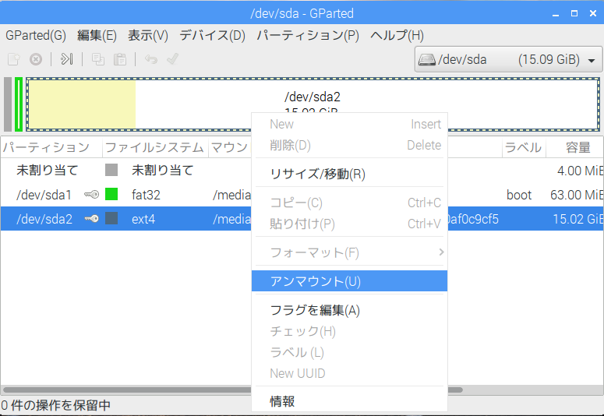Click the boot label cell
604x416 pixels.
pyautogui.click(x=519, y=195)
